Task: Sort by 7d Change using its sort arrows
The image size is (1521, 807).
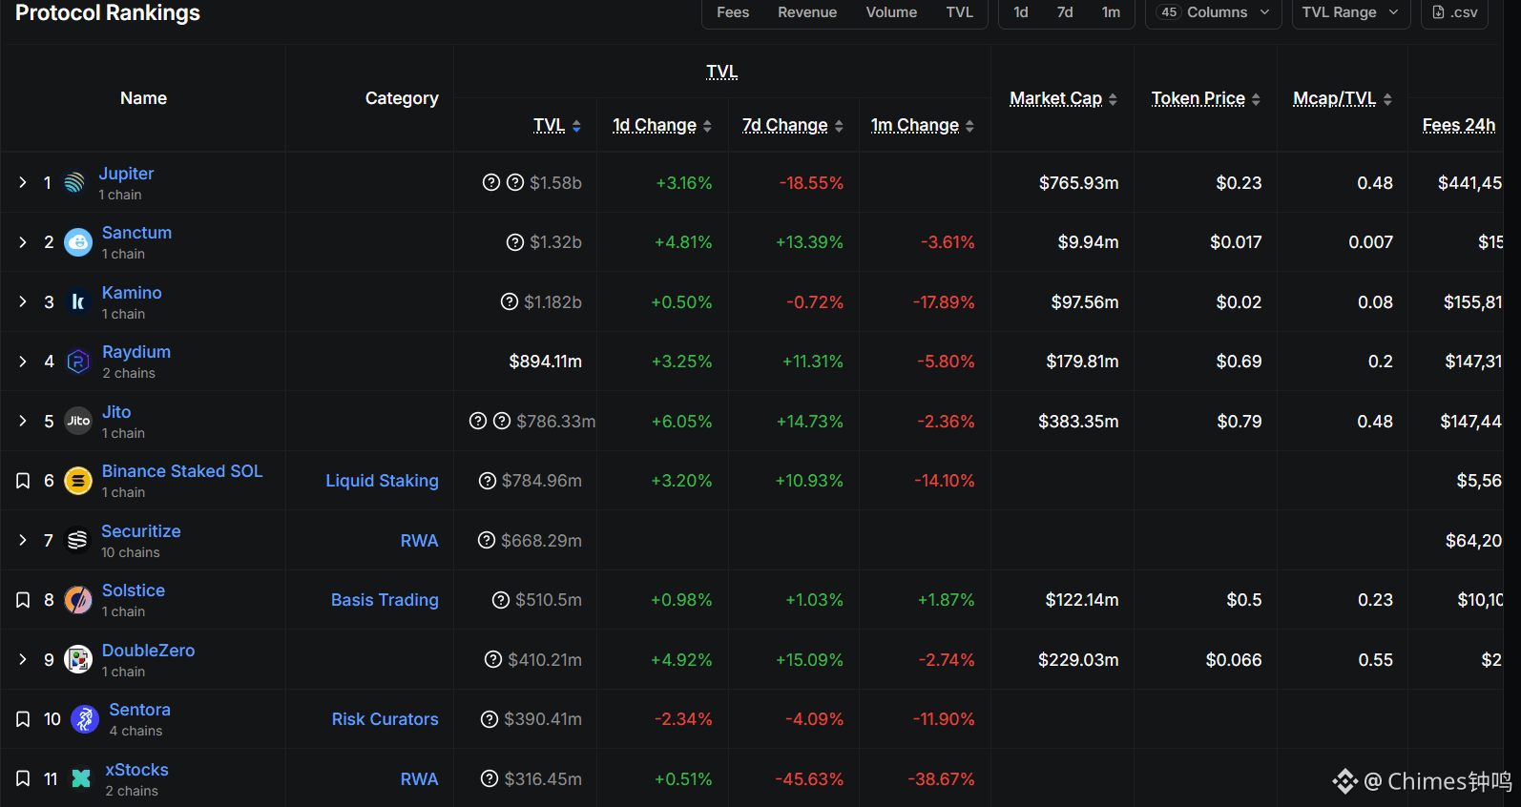Action: coord(839,126)
